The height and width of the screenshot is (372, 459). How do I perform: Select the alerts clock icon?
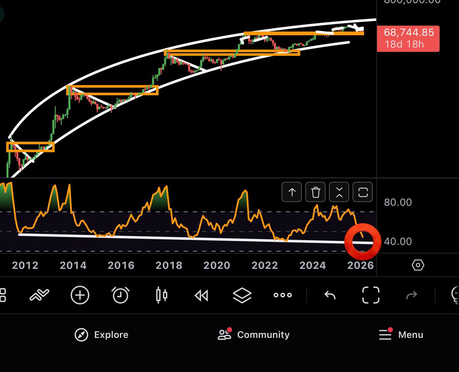120,295
